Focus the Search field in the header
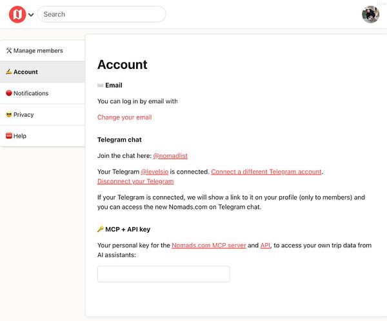Viewport: 387px width, 321px height. 101,14
